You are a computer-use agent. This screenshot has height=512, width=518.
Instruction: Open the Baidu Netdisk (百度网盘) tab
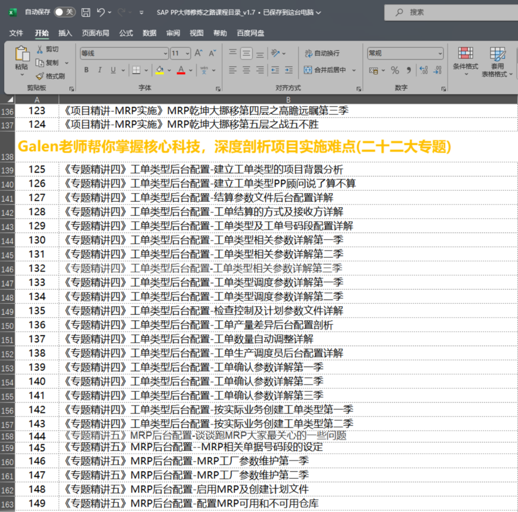pyautogui.click(x=251, y=33)
